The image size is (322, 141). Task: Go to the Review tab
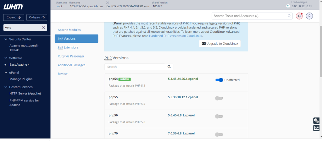coord(63,74)
